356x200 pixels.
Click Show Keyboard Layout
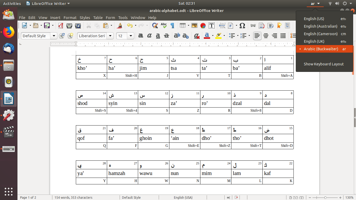pyautogui.click(x=324, y=64)
